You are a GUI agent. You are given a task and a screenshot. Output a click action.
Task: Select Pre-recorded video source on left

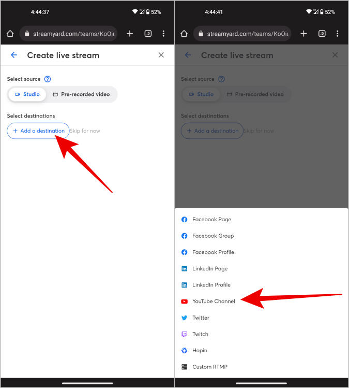[81, 94]
